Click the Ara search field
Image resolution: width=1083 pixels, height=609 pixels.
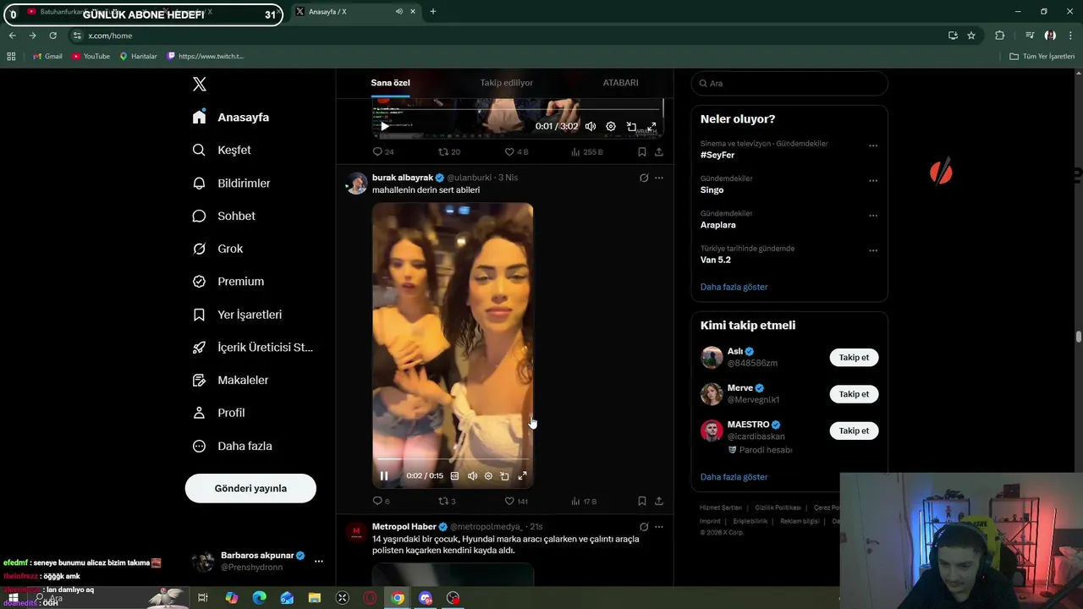click(x=789, y=83)
